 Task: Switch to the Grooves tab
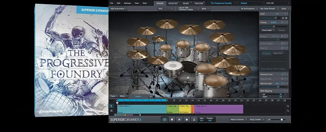tap(173, 3)
